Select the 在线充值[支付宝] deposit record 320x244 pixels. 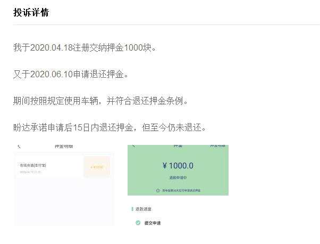coord(63,166)
